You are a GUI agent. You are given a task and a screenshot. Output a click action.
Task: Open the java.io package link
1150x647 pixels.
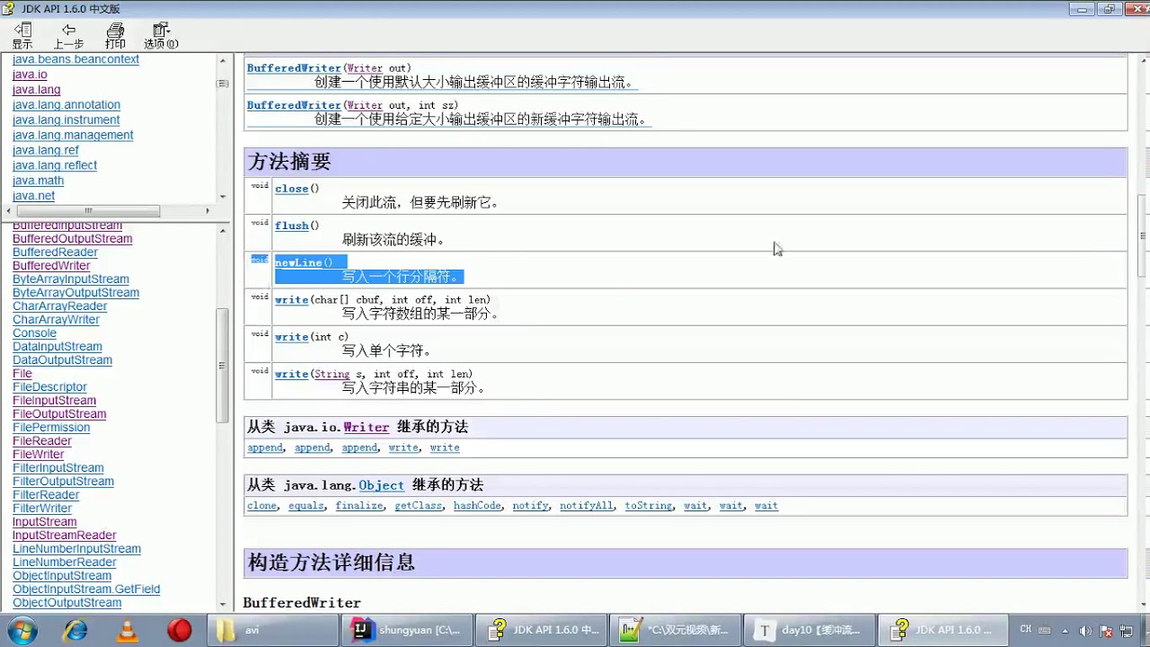[x=30, y=75]
